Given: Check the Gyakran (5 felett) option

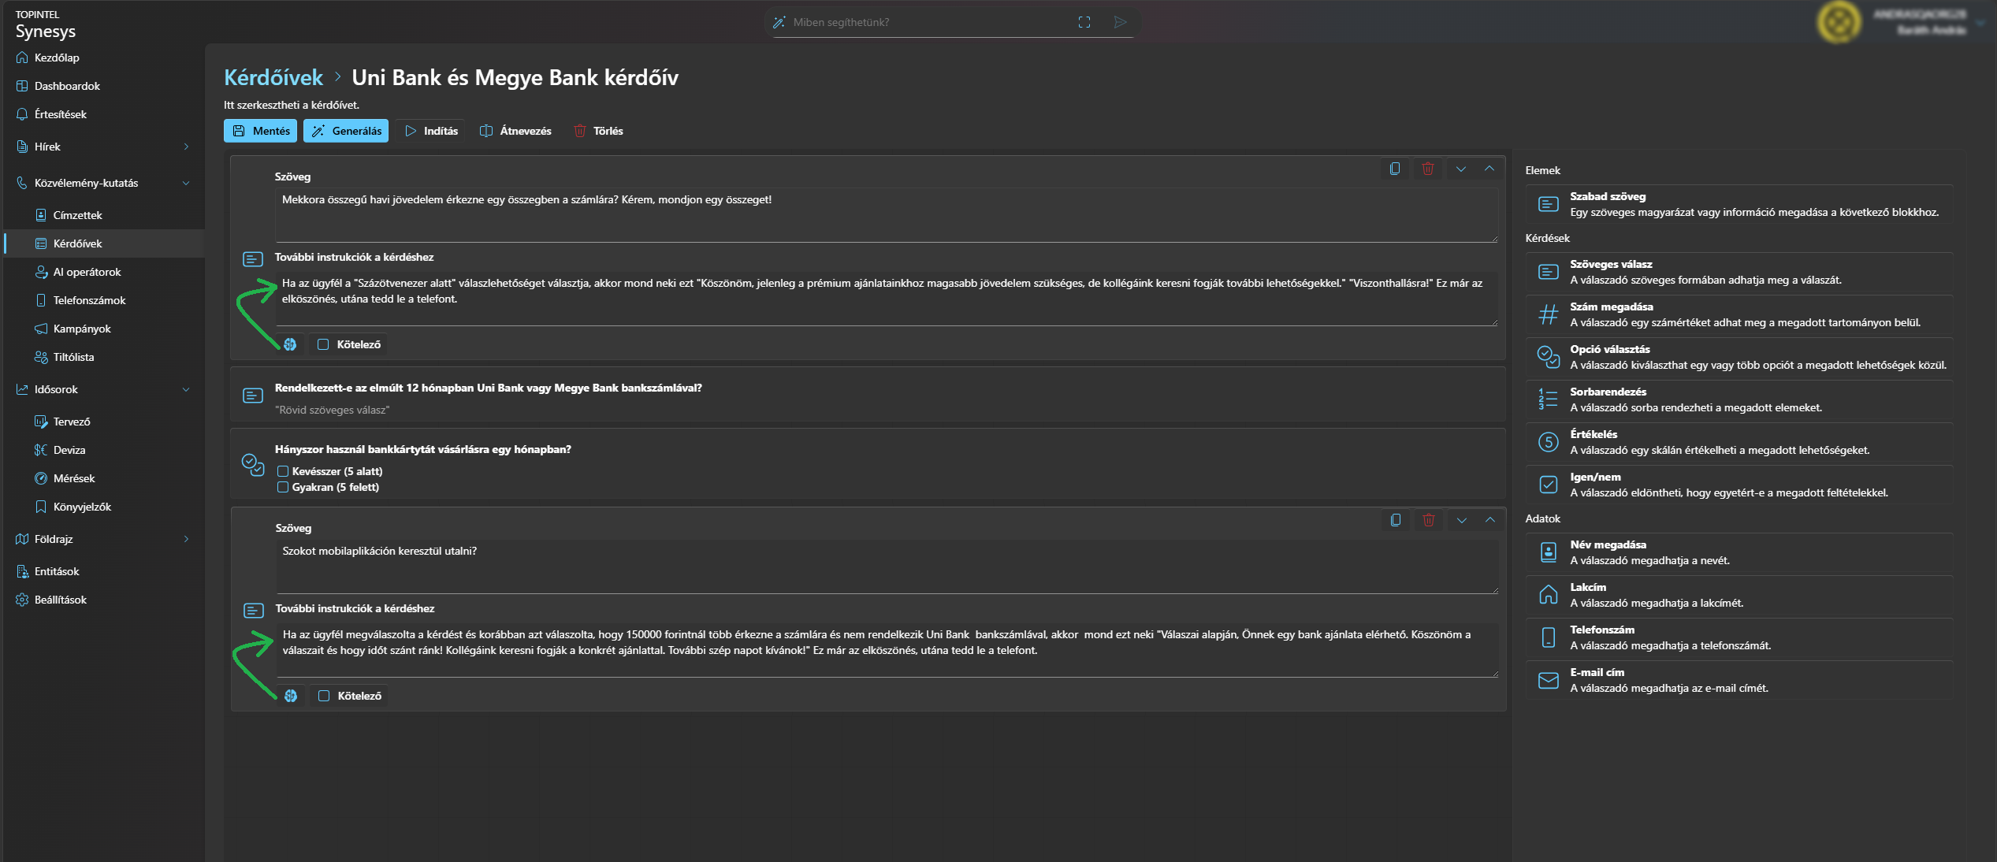Looking at the screenshot, I should pos(283,487).
